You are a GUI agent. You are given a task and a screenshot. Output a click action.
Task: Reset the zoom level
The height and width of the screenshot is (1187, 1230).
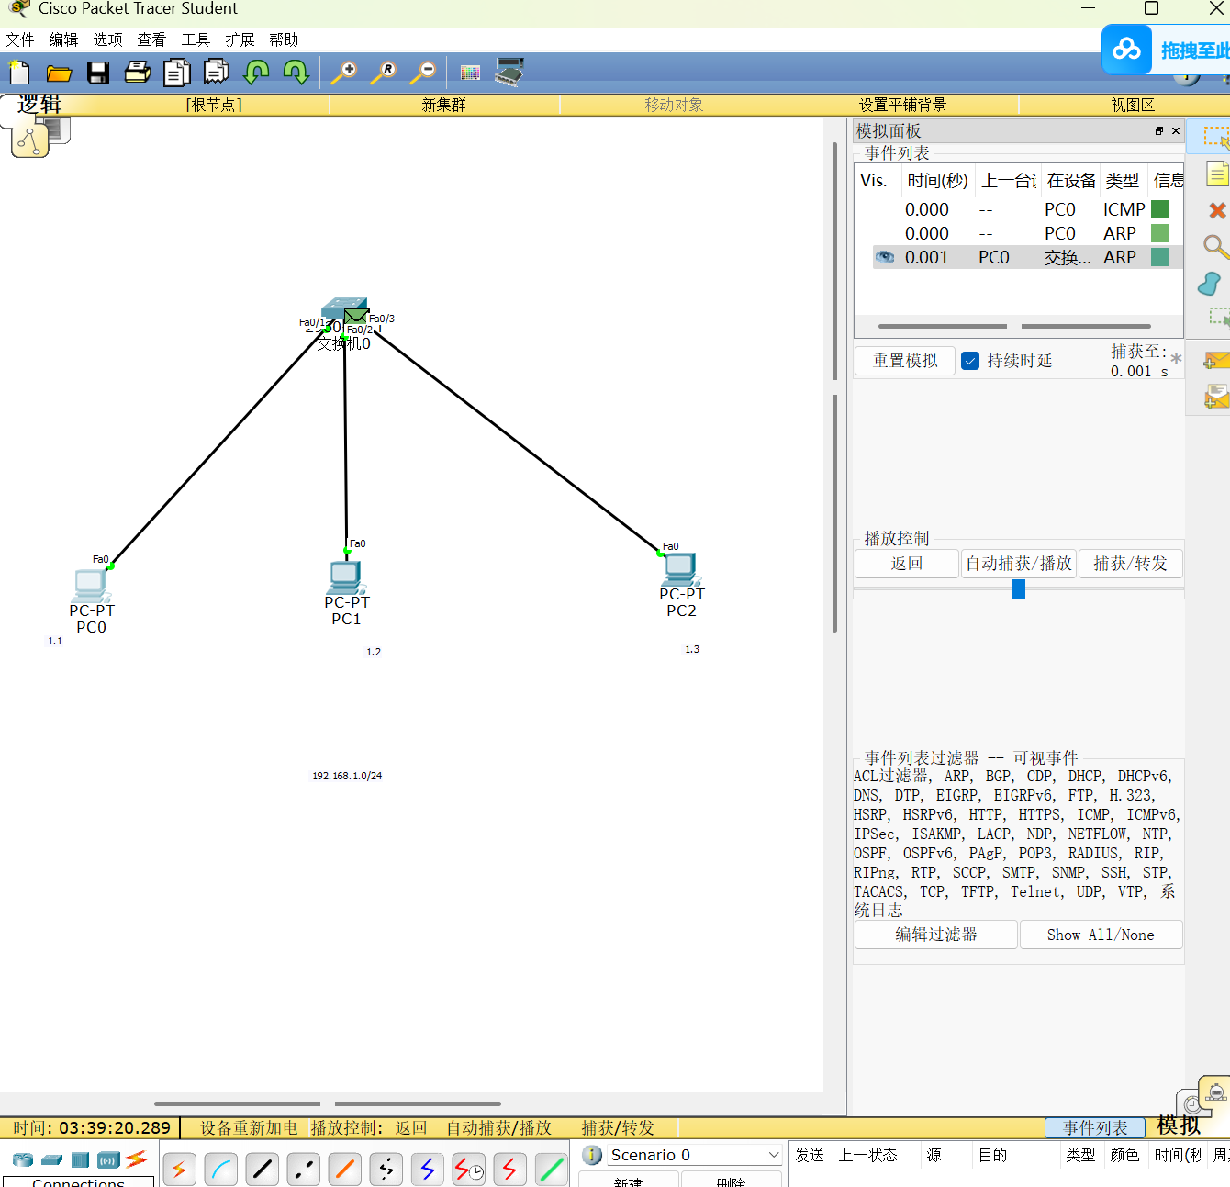(x=384, y=73)
